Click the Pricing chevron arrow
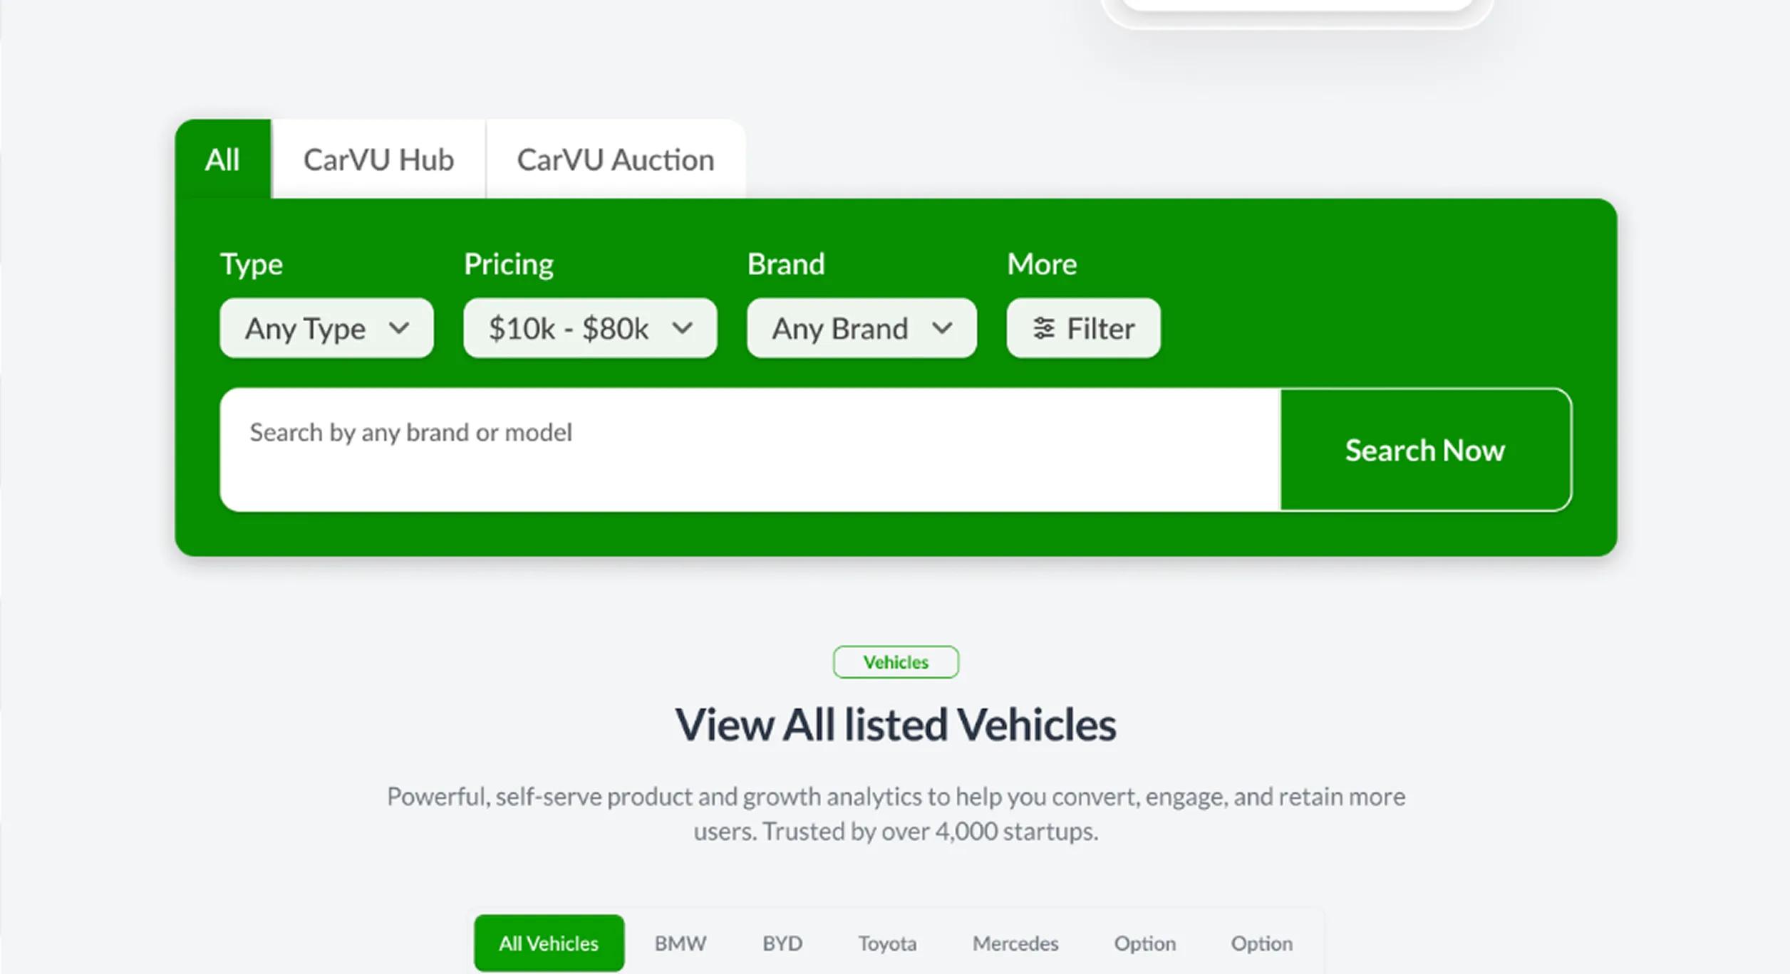 point(683,328)
